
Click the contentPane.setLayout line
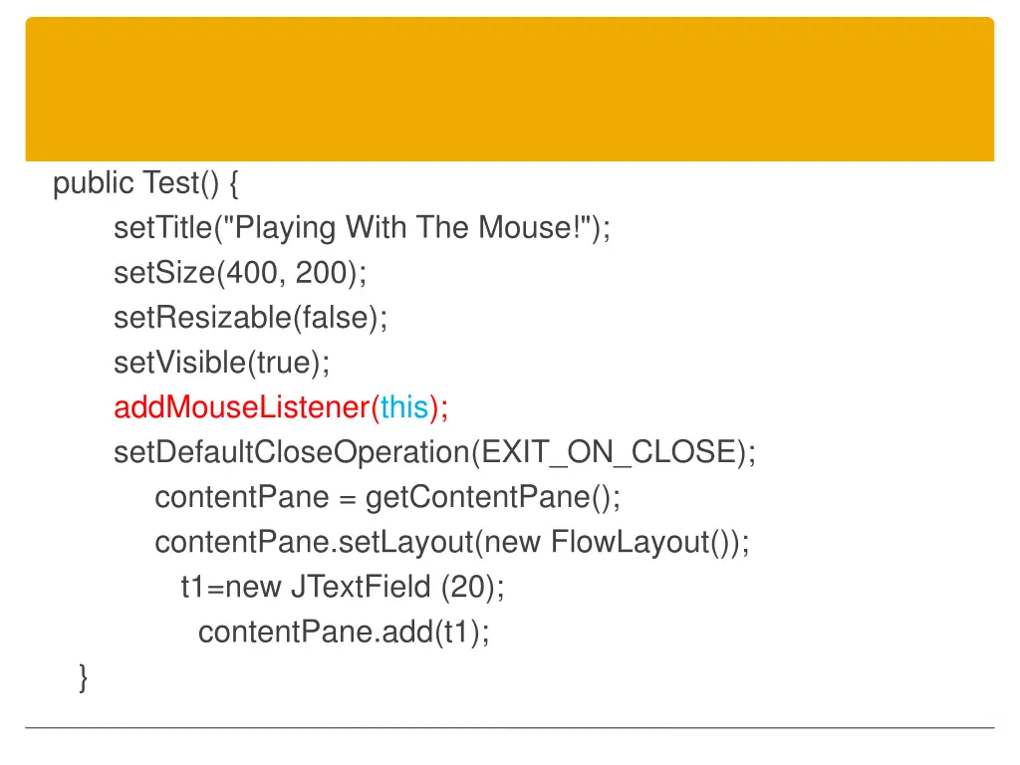pos(452,543)
